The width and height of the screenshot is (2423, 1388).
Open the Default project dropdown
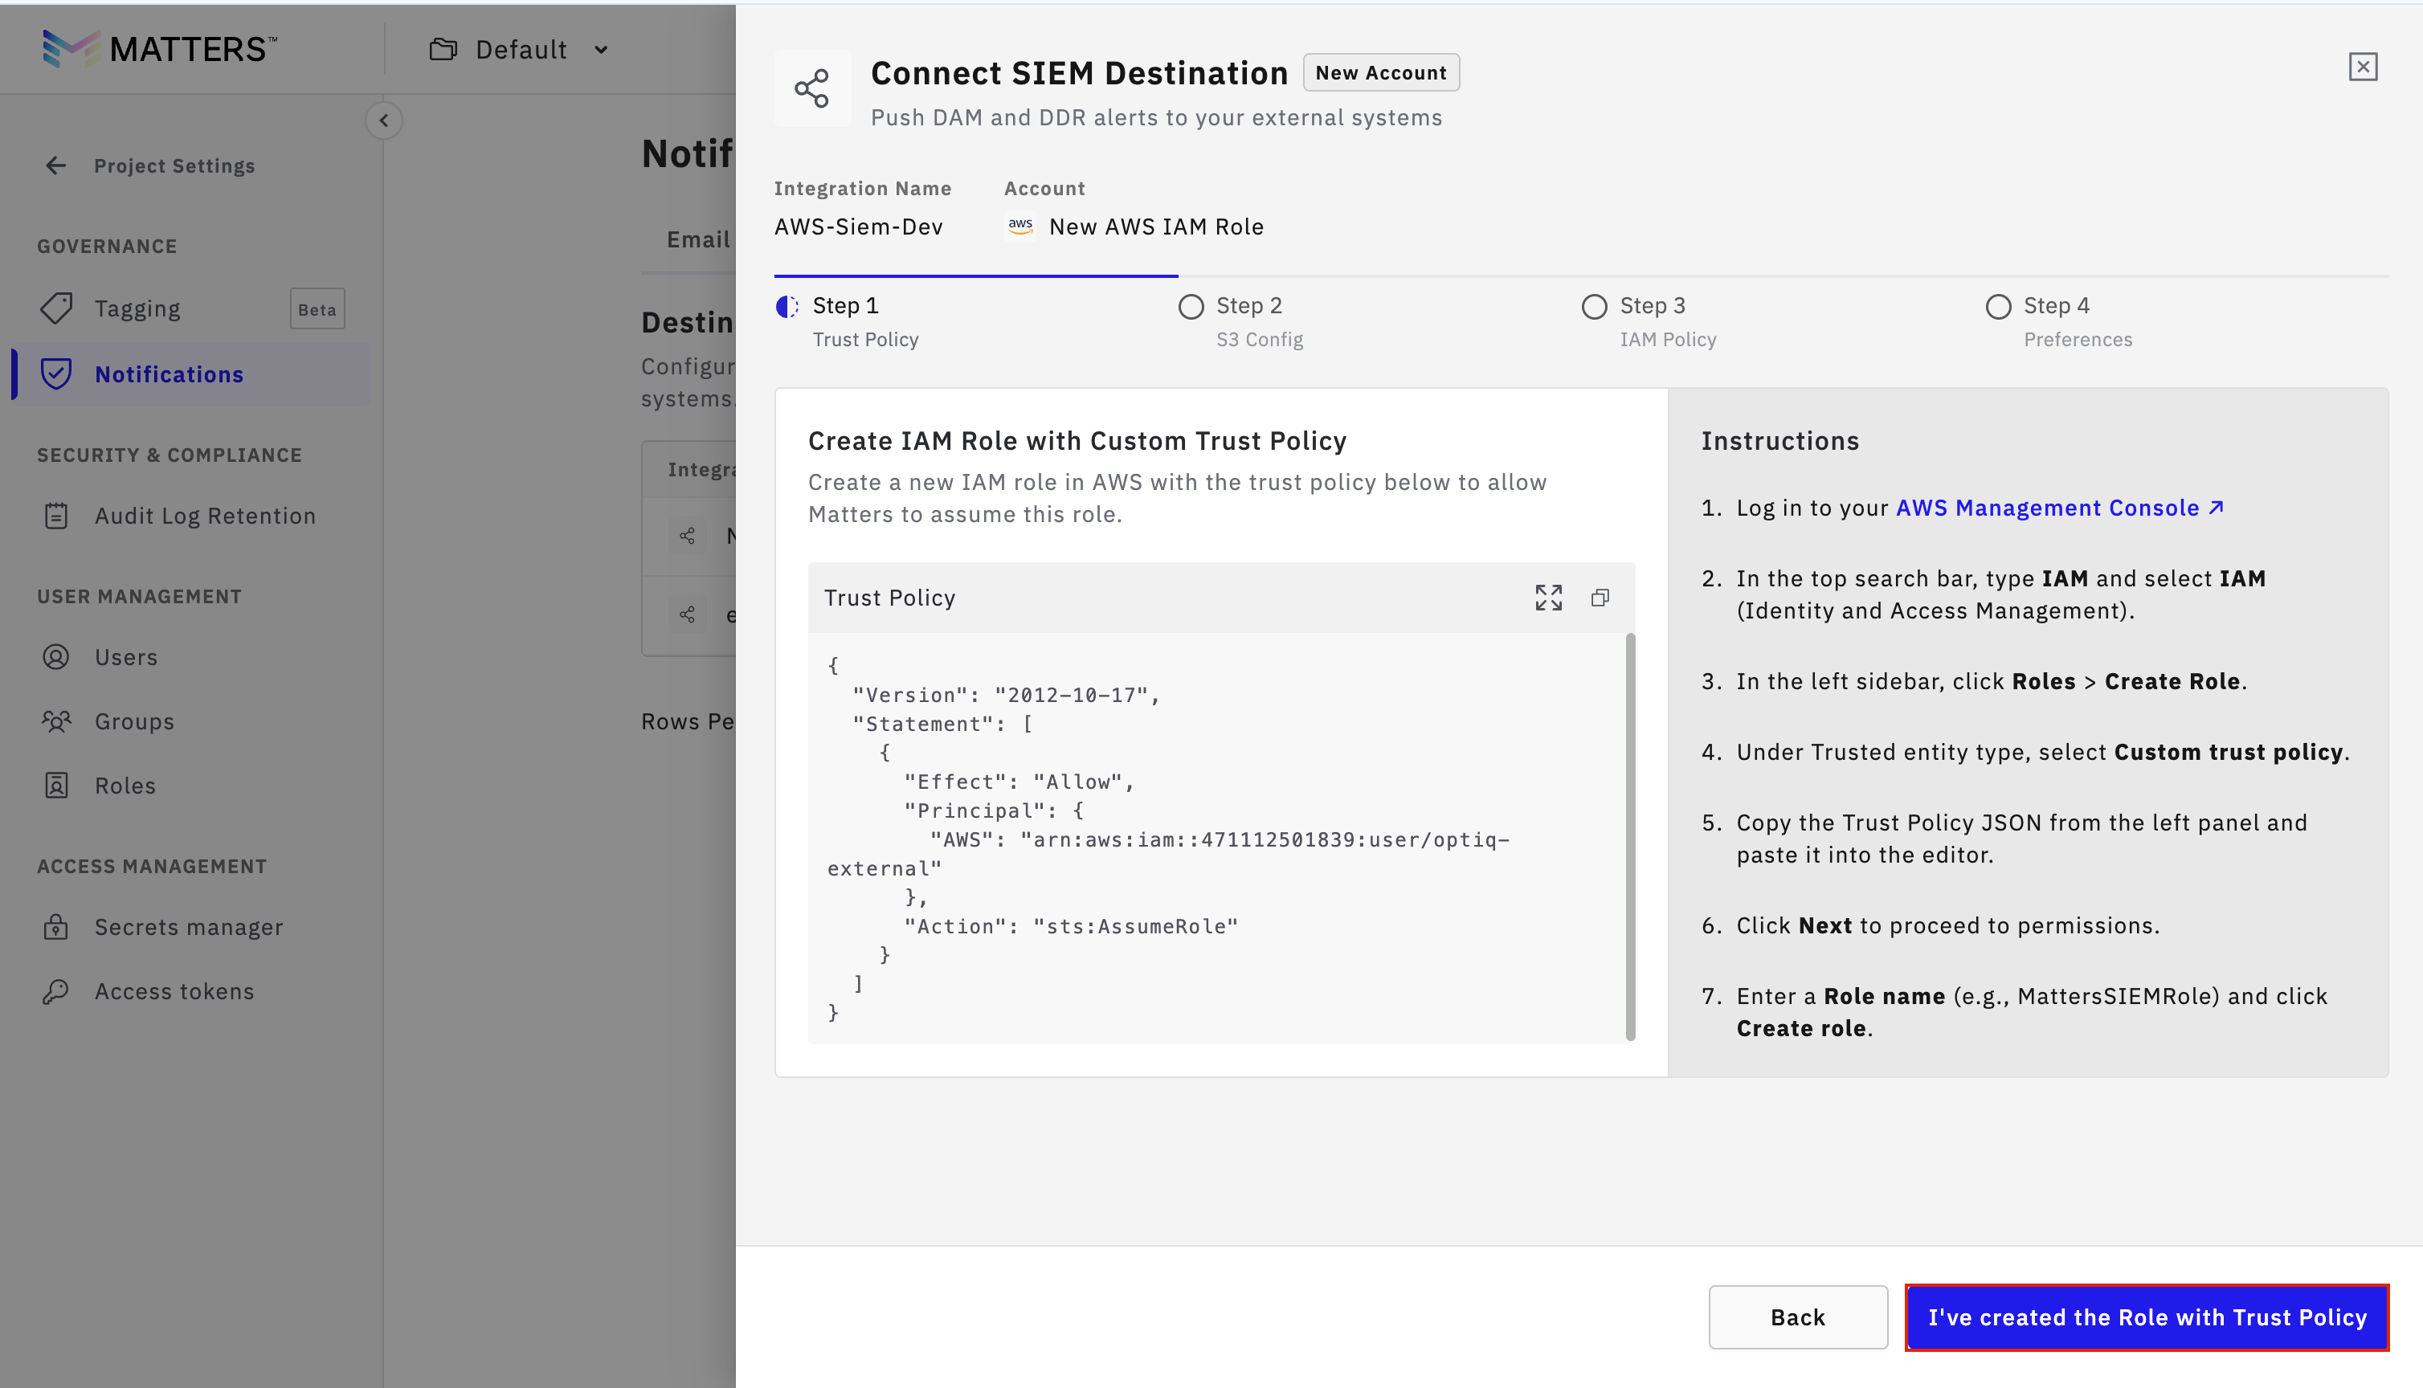tap(520, 50)
